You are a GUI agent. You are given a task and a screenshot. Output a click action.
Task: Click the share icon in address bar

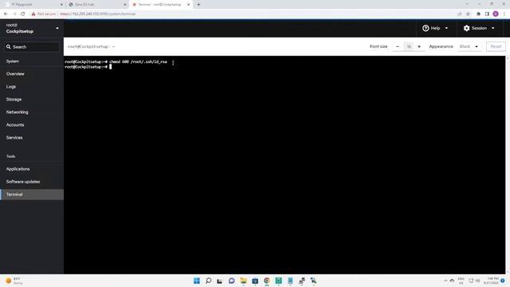460,14
